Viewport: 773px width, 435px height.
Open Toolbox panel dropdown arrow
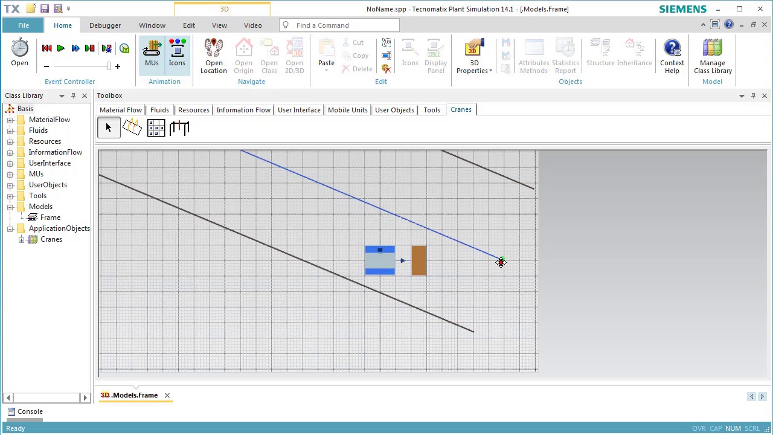[742, 96]
